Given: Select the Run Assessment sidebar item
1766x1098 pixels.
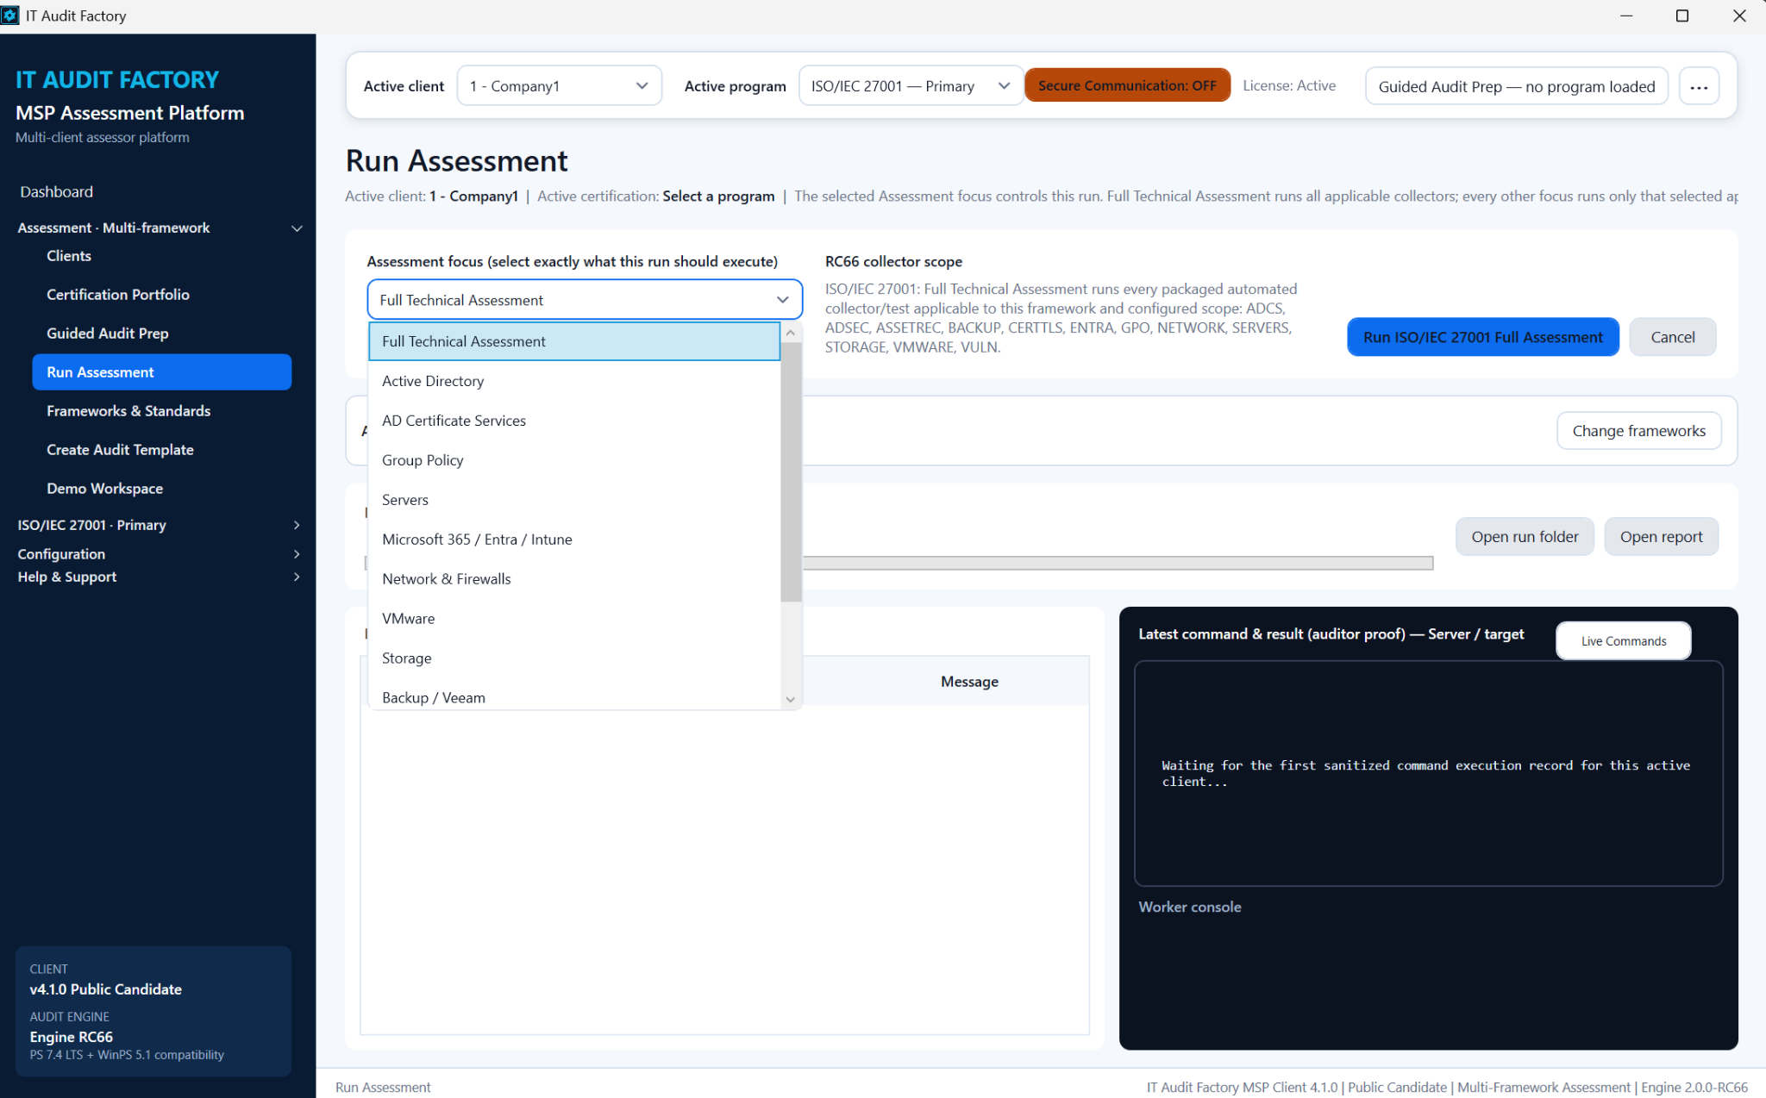Looking at the screenshot, I should click(x=161, y=372).
